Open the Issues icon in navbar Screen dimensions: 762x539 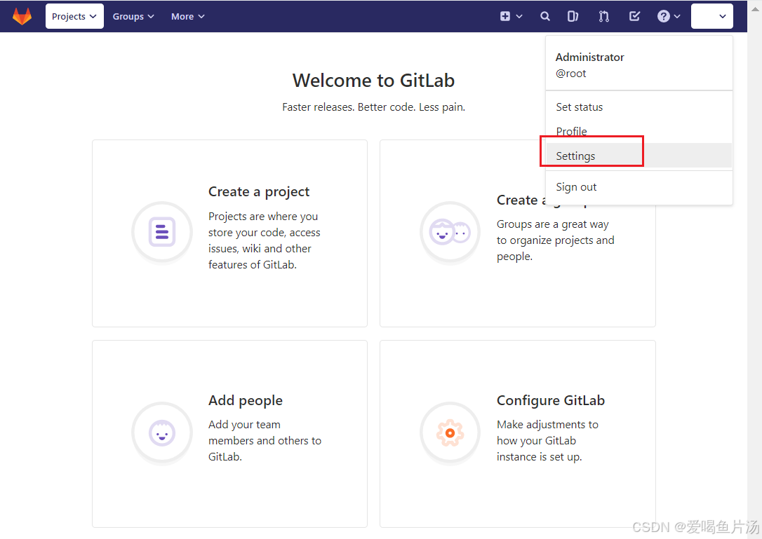[x=573, y=16]
